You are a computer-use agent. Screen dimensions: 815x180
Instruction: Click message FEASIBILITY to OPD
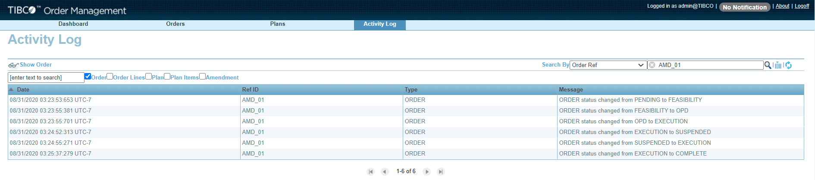click(x=624, y=111)
